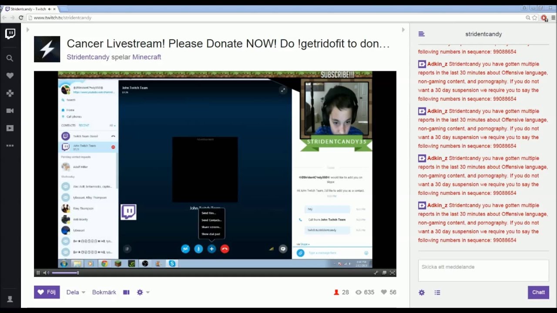Select Share screens... in Skype popup menu
557x313 pixels.
coord(211,227)
